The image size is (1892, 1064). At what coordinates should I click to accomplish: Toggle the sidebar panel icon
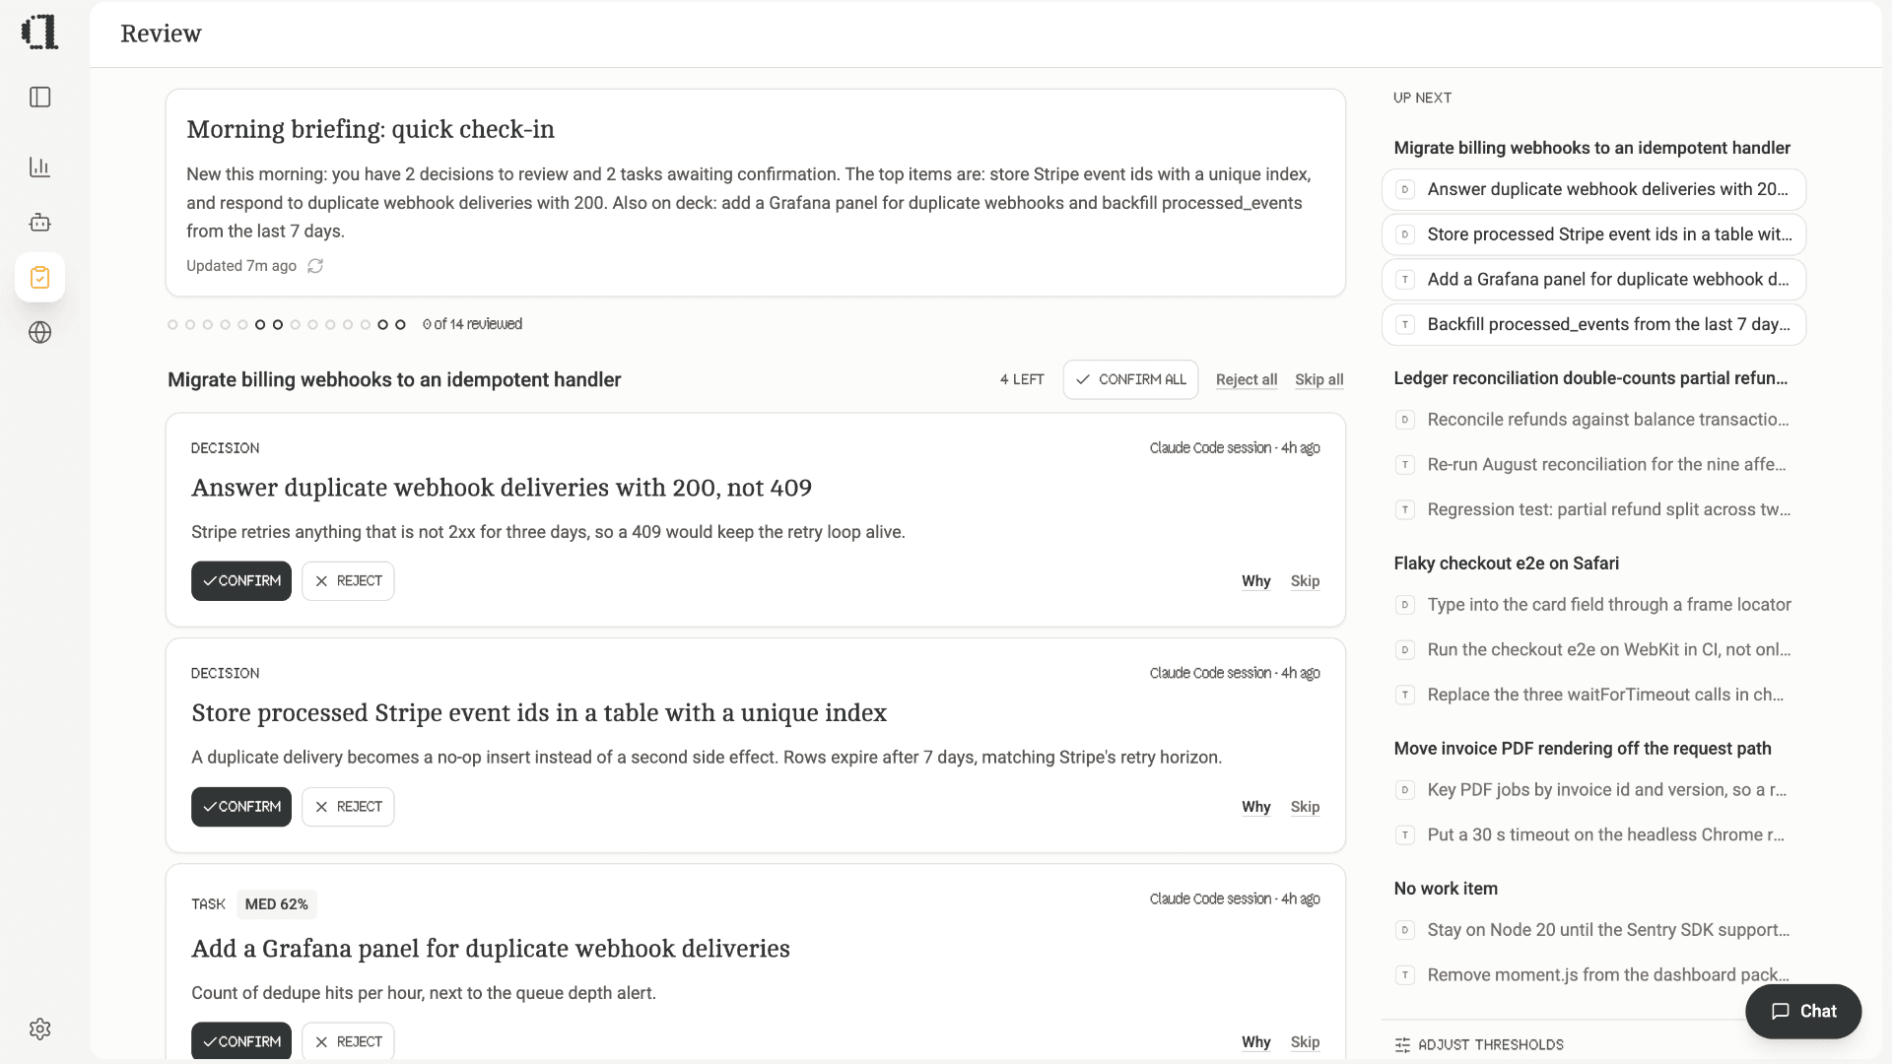pyautogui.click(x=39, y=97)
